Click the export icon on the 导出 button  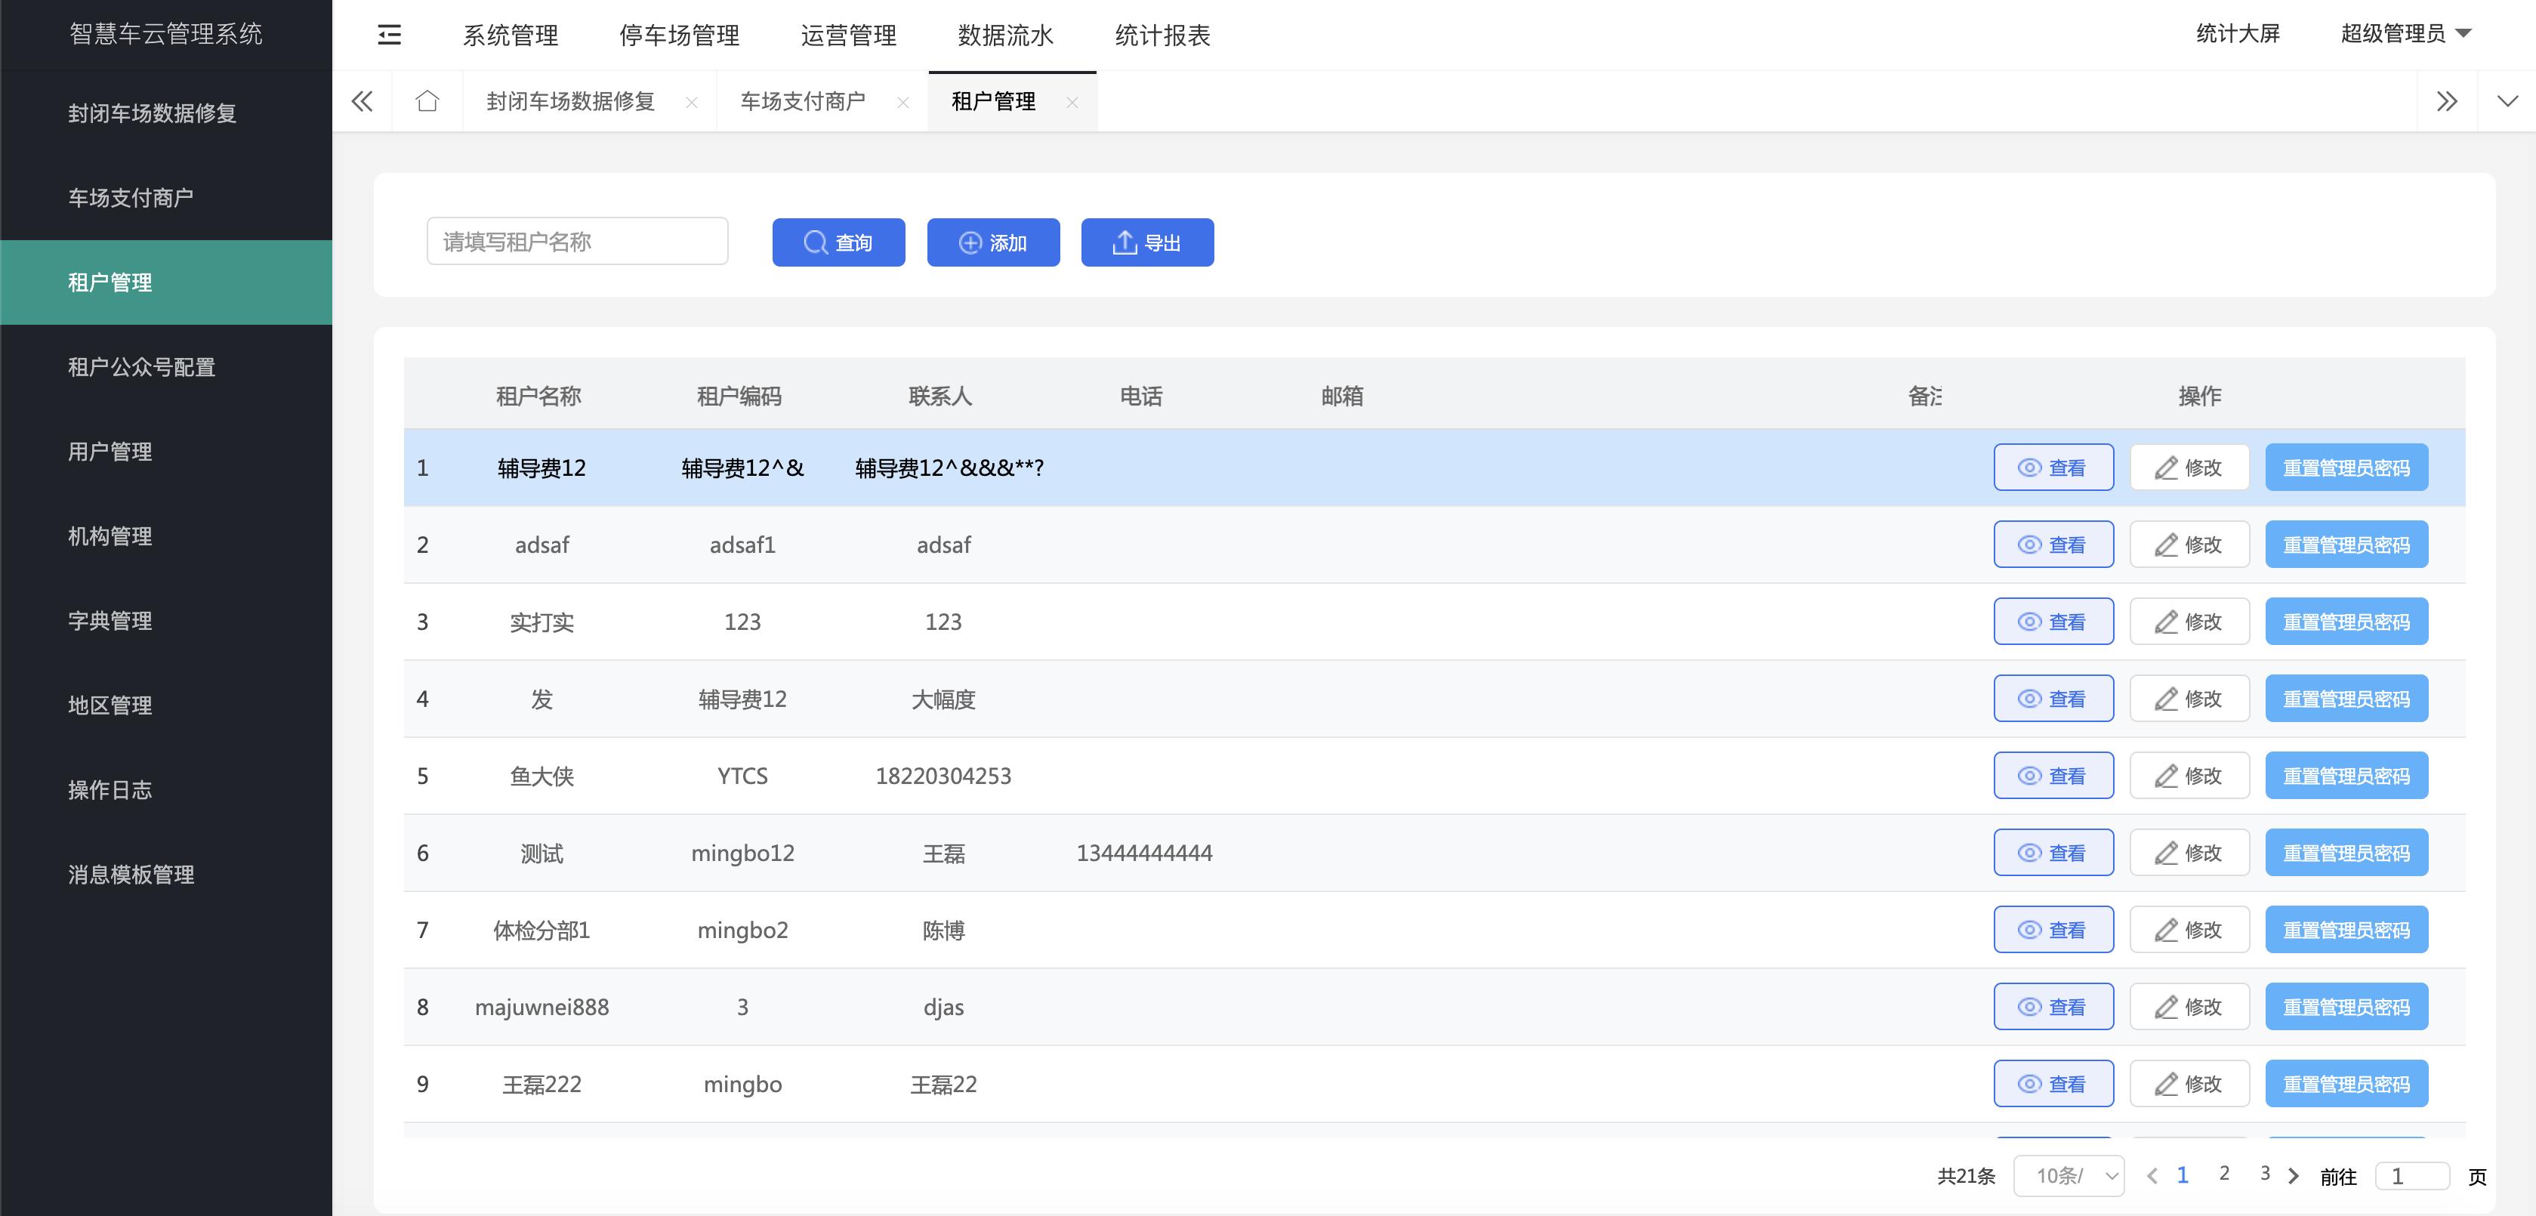[1125, 240]
